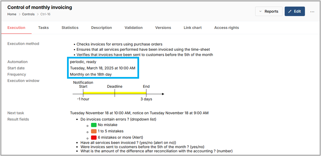Screen dimensions: 321x156
Task: View the Versions tab
Action: click(x=163, y=28)
